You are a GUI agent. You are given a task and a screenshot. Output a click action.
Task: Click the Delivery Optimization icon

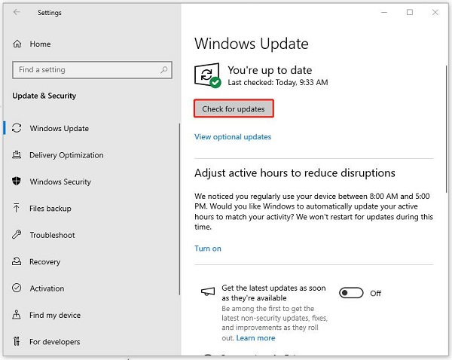pos(17,155)
